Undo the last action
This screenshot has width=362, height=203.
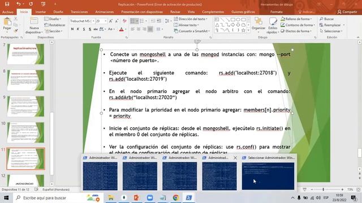click(19, 4)
